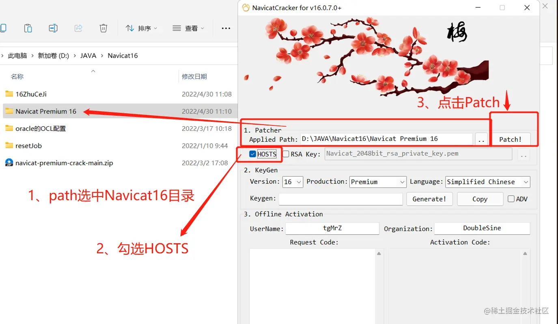
Task: Open the 排序 sort menu
Action: pos(141,28)
